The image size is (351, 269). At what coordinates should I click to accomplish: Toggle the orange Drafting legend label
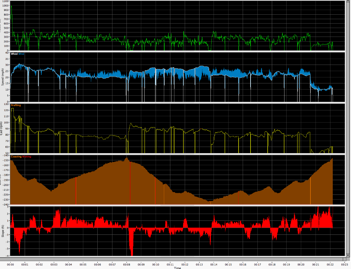coord(15,105)
